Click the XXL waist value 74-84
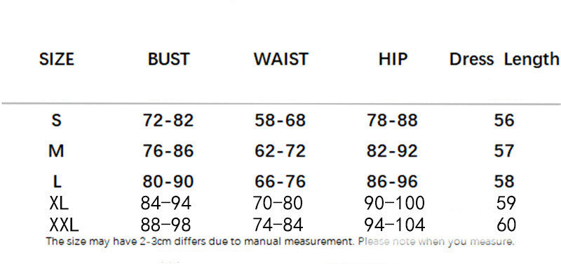This screenshot has height=271, width=561. coord(278,225)
